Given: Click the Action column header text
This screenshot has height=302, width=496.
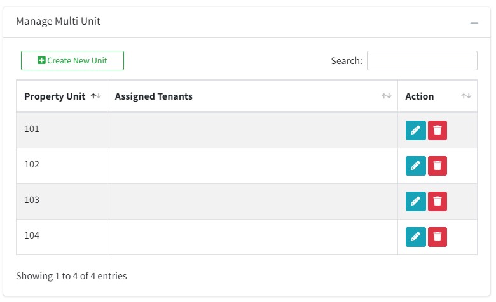Looking at the screenshot, I should point(420,96).
